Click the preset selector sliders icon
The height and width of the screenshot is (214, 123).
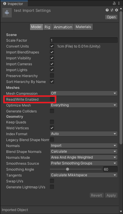tap(112, 10)
